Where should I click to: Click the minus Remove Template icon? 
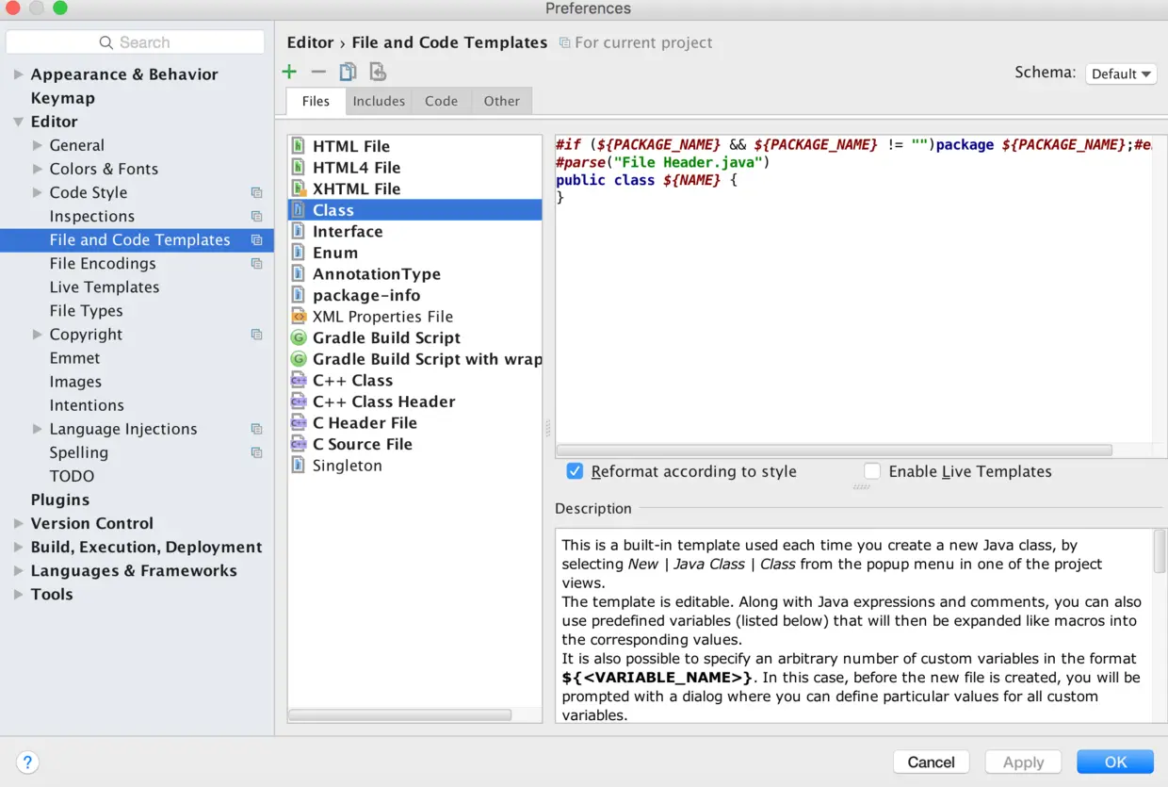[x=318, y=72]
